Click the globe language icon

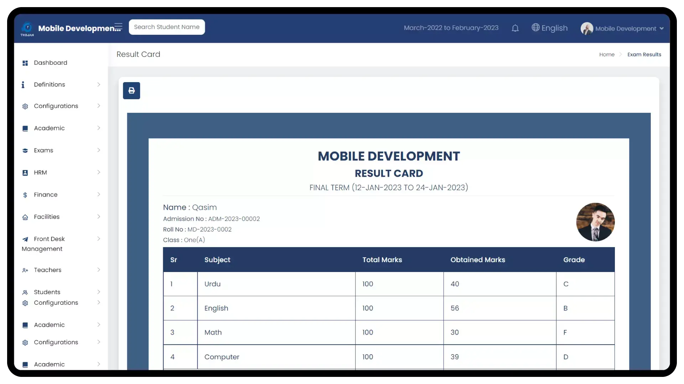535,27
